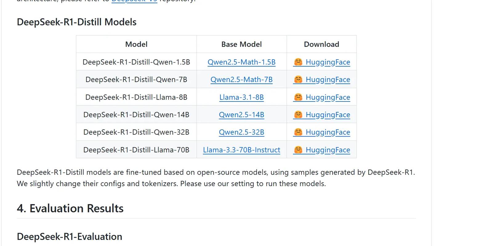Screen dimensions: 500x246
Task: Open the Llama-3.3-70B-Instruct base model link
Action: [x=241, y=150]
